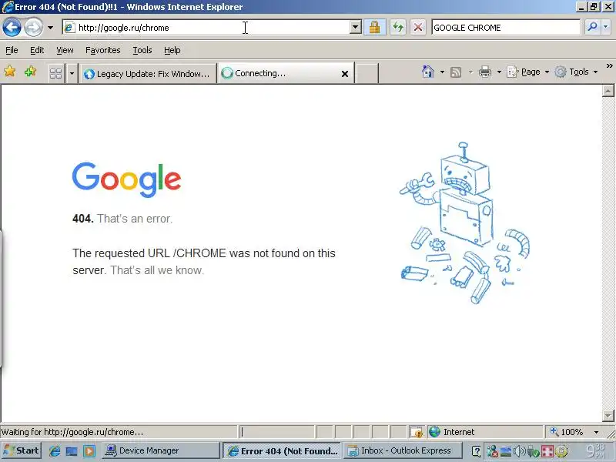Click the system tray clock
The width and height of the screenshot is (616, 462).
pos(595,450)
